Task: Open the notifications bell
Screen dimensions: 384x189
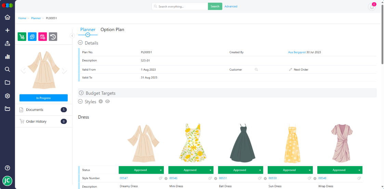Action: pyautogui.click(x=372, y=7)
